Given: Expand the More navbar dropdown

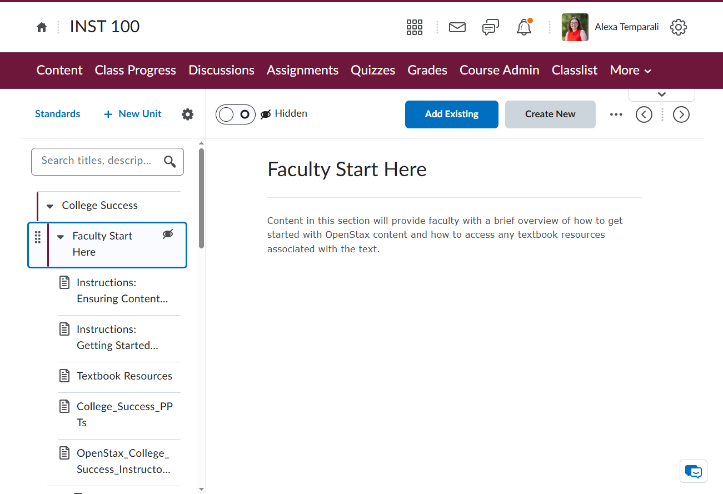Looking at the screenshot, I should click(631, 71).
